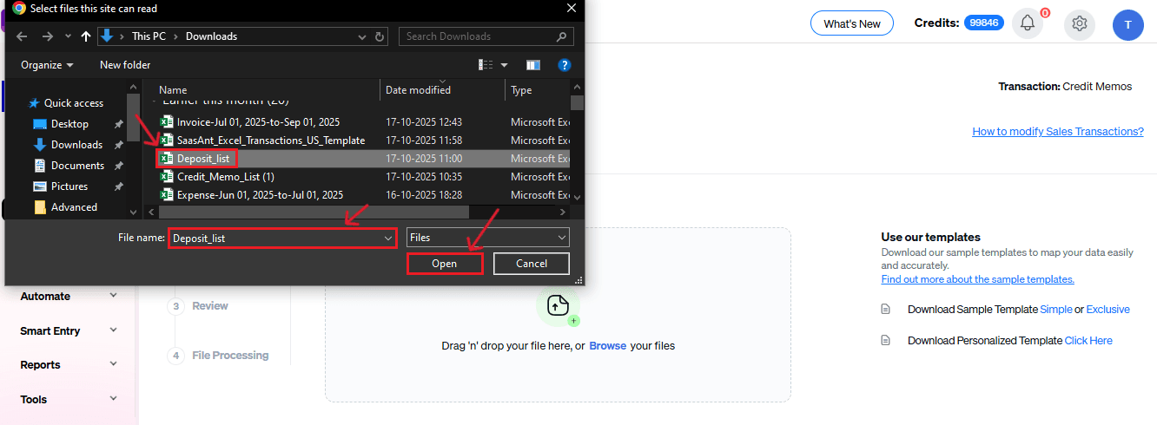The image size is (1157, 425).
Task: Open Documents in the navigation pane
Action: (77, 166)
